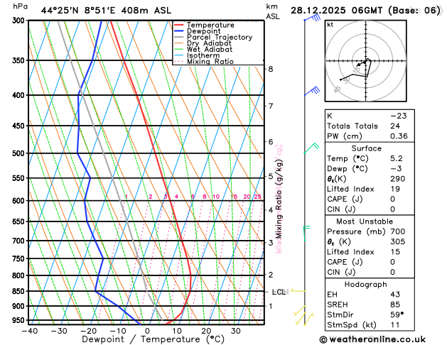Click the K index value -23
Viewport: 447px width, 345px height.
pyautogui.click(x=399, y=116)
